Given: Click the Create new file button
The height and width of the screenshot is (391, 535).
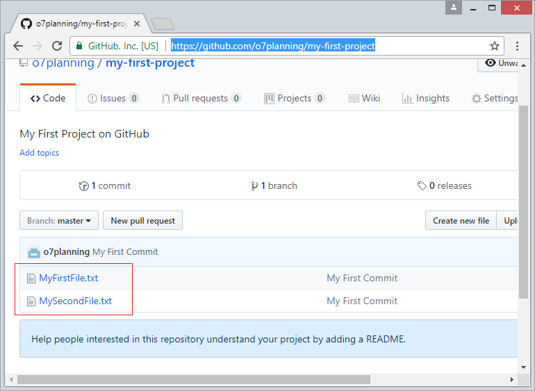Looking at the screenshot, I should [x=461, y=220].
